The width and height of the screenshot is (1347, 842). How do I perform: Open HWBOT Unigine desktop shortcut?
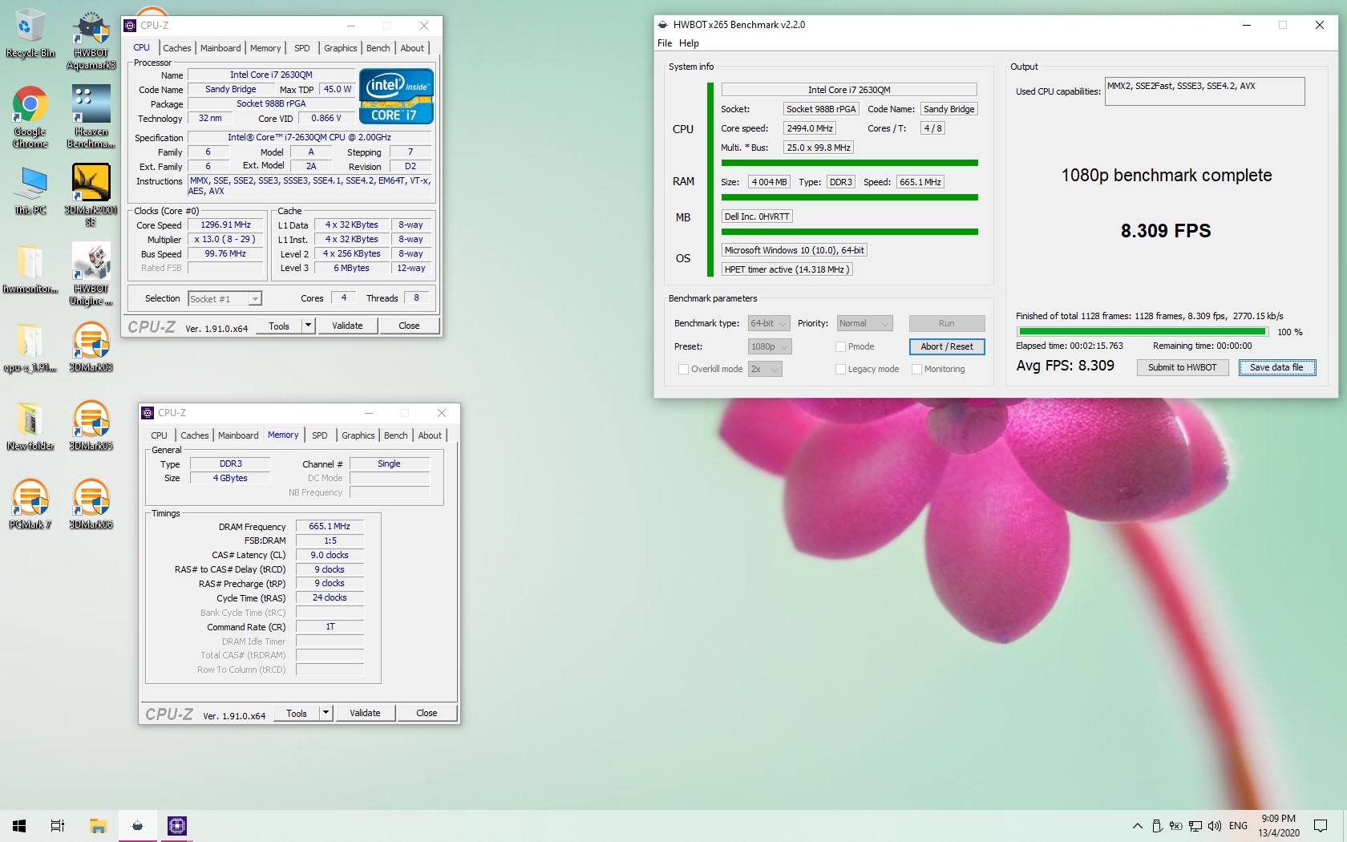91,274
